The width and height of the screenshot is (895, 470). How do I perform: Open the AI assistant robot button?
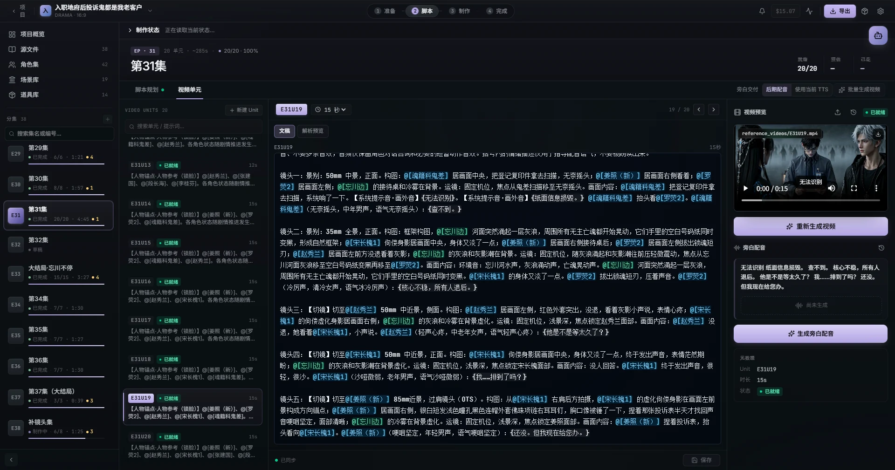[878, 35]
